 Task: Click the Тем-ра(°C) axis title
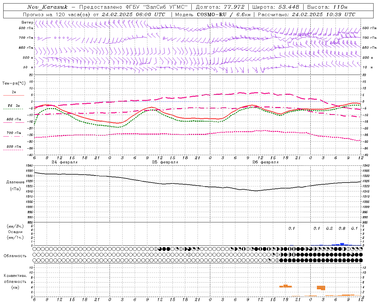14,83
